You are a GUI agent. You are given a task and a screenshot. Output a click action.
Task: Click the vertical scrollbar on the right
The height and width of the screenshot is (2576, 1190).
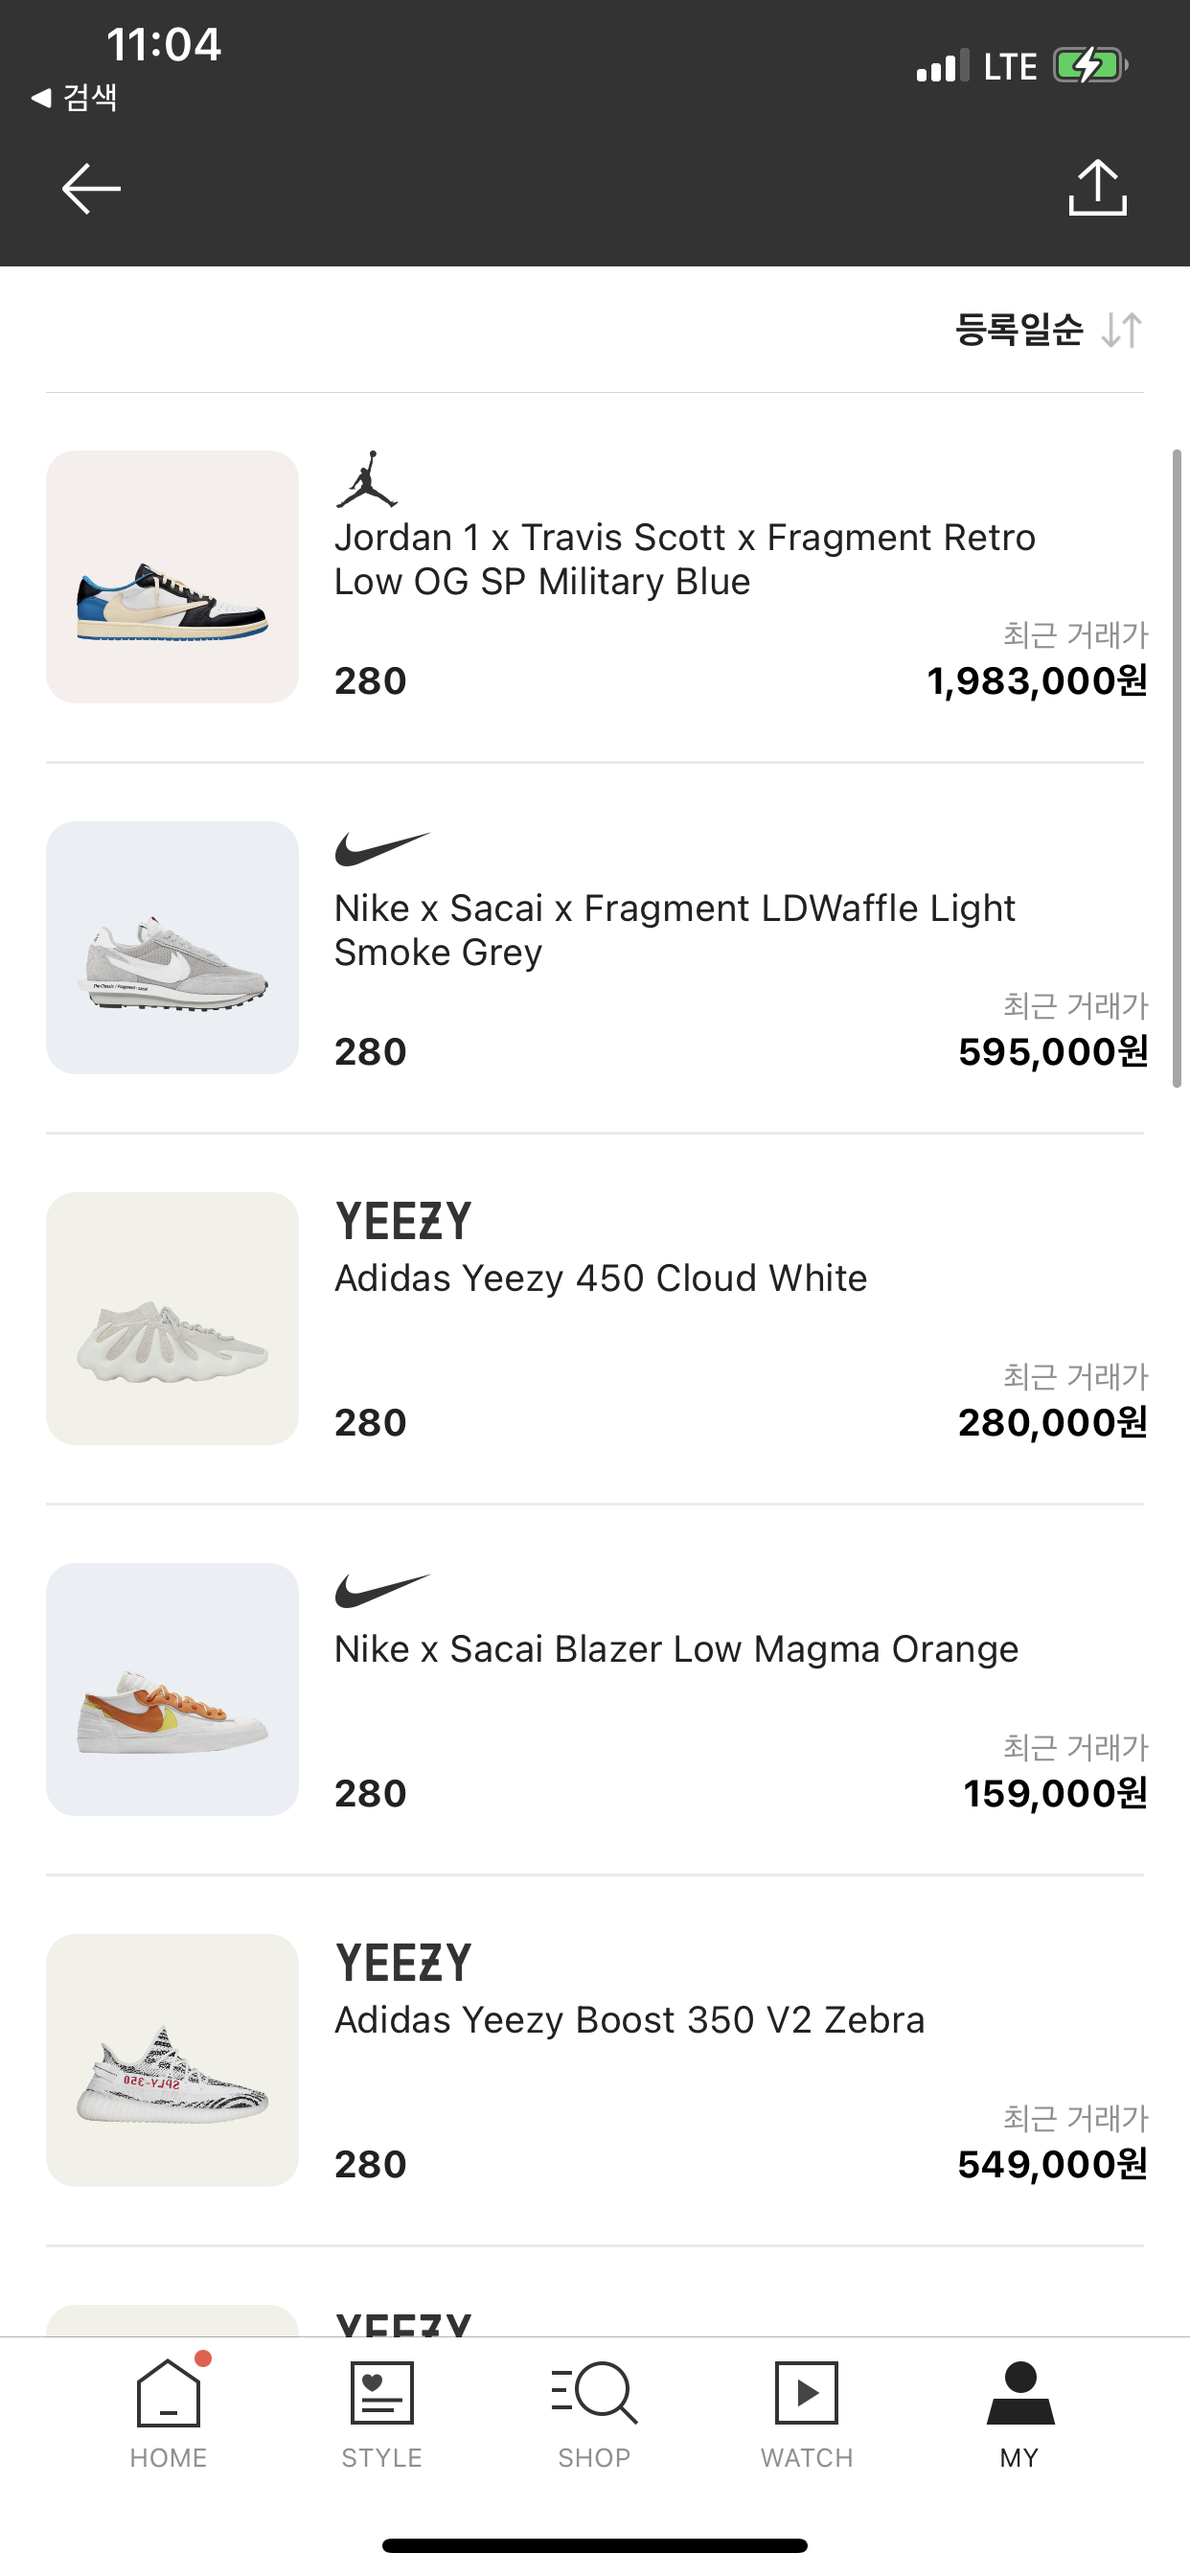coord(1177,768)
